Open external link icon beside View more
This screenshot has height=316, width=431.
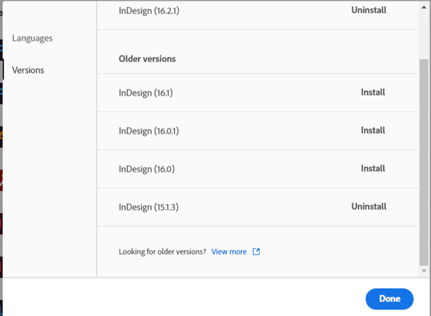pos(256,252)
